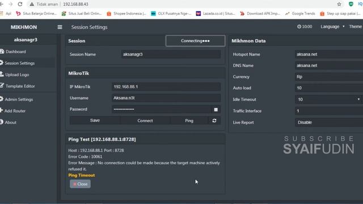This screenshot has height=204, width=363.
Task: Open Upload Logo page
Action: [17, 74]
